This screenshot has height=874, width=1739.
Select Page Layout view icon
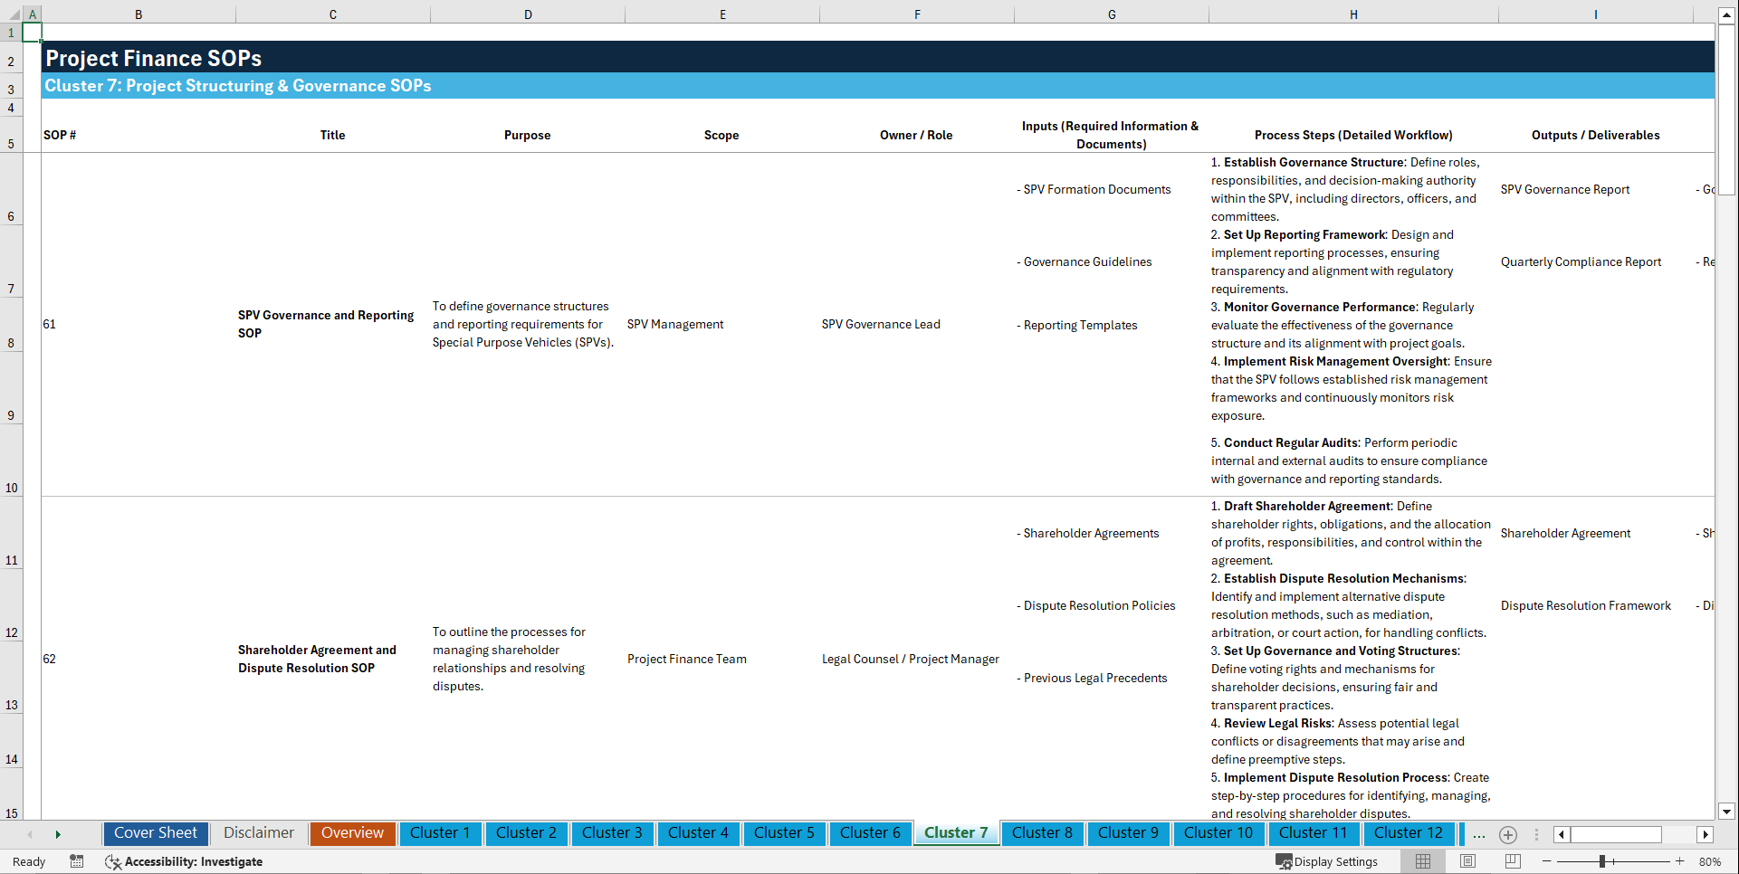tap(1467, 861)
